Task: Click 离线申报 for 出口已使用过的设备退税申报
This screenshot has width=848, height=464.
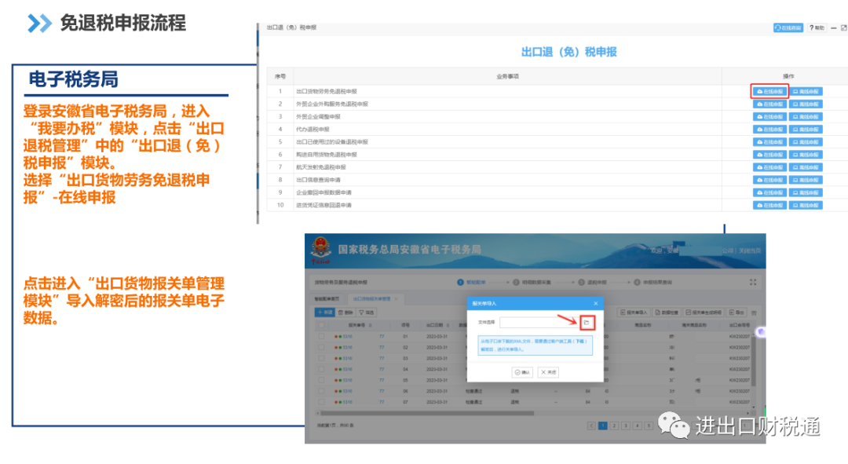Action: click(806, 141)
